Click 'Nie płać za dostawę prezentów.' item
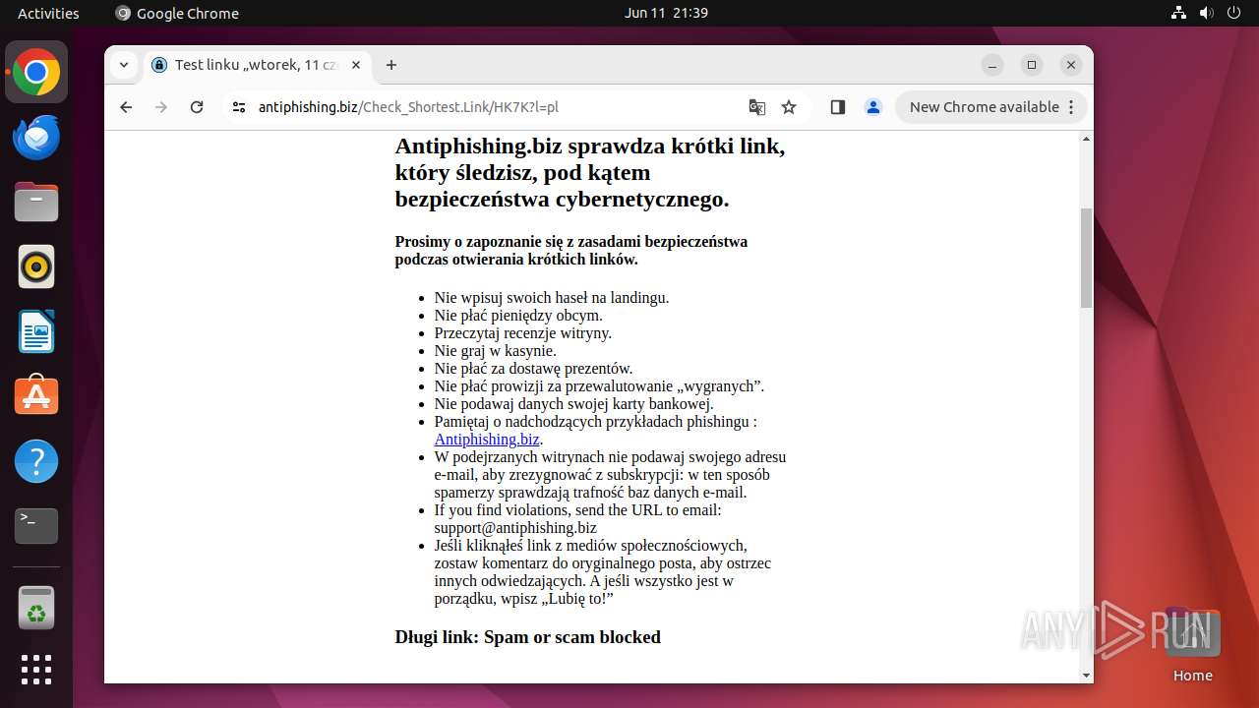This screenshot has width=1259, height=708. pyautogui.click(x=533, y=369)
